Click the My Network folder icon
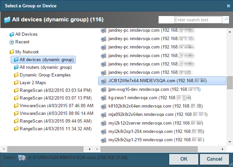The width and height of the screenshot is (233, 167). pos(12,52)
